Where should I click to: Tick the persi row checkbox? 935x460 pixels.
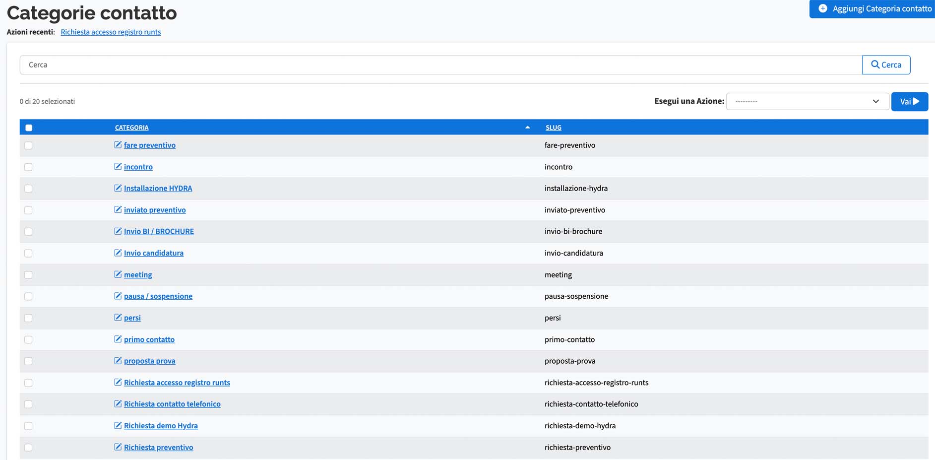(28, 318)
